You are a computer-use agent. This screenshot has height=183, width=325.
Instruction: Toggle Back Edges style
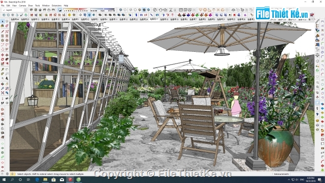tap(125, 10)
